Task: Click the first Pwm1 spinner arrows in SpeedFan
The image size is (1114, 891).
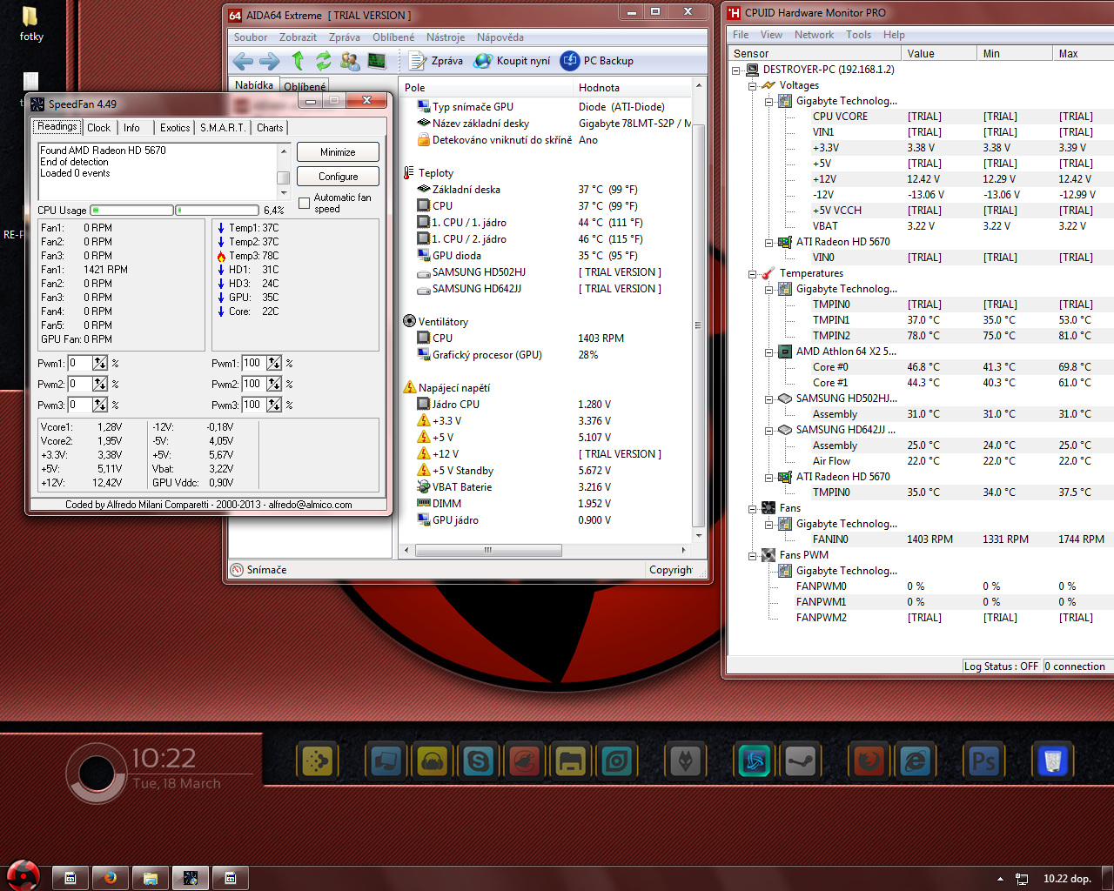Action: coord(100,364)
